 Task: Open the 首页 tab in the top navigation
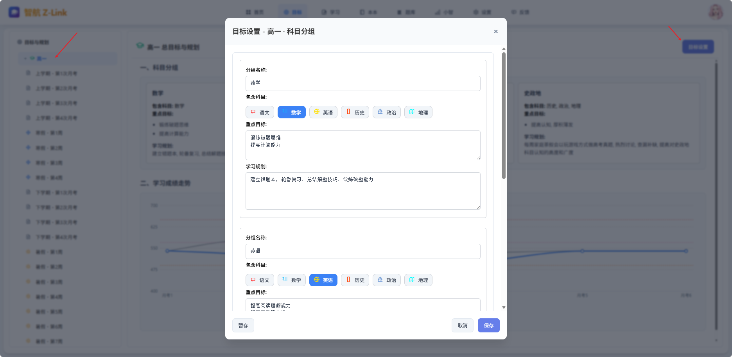(x=255, y=12)
